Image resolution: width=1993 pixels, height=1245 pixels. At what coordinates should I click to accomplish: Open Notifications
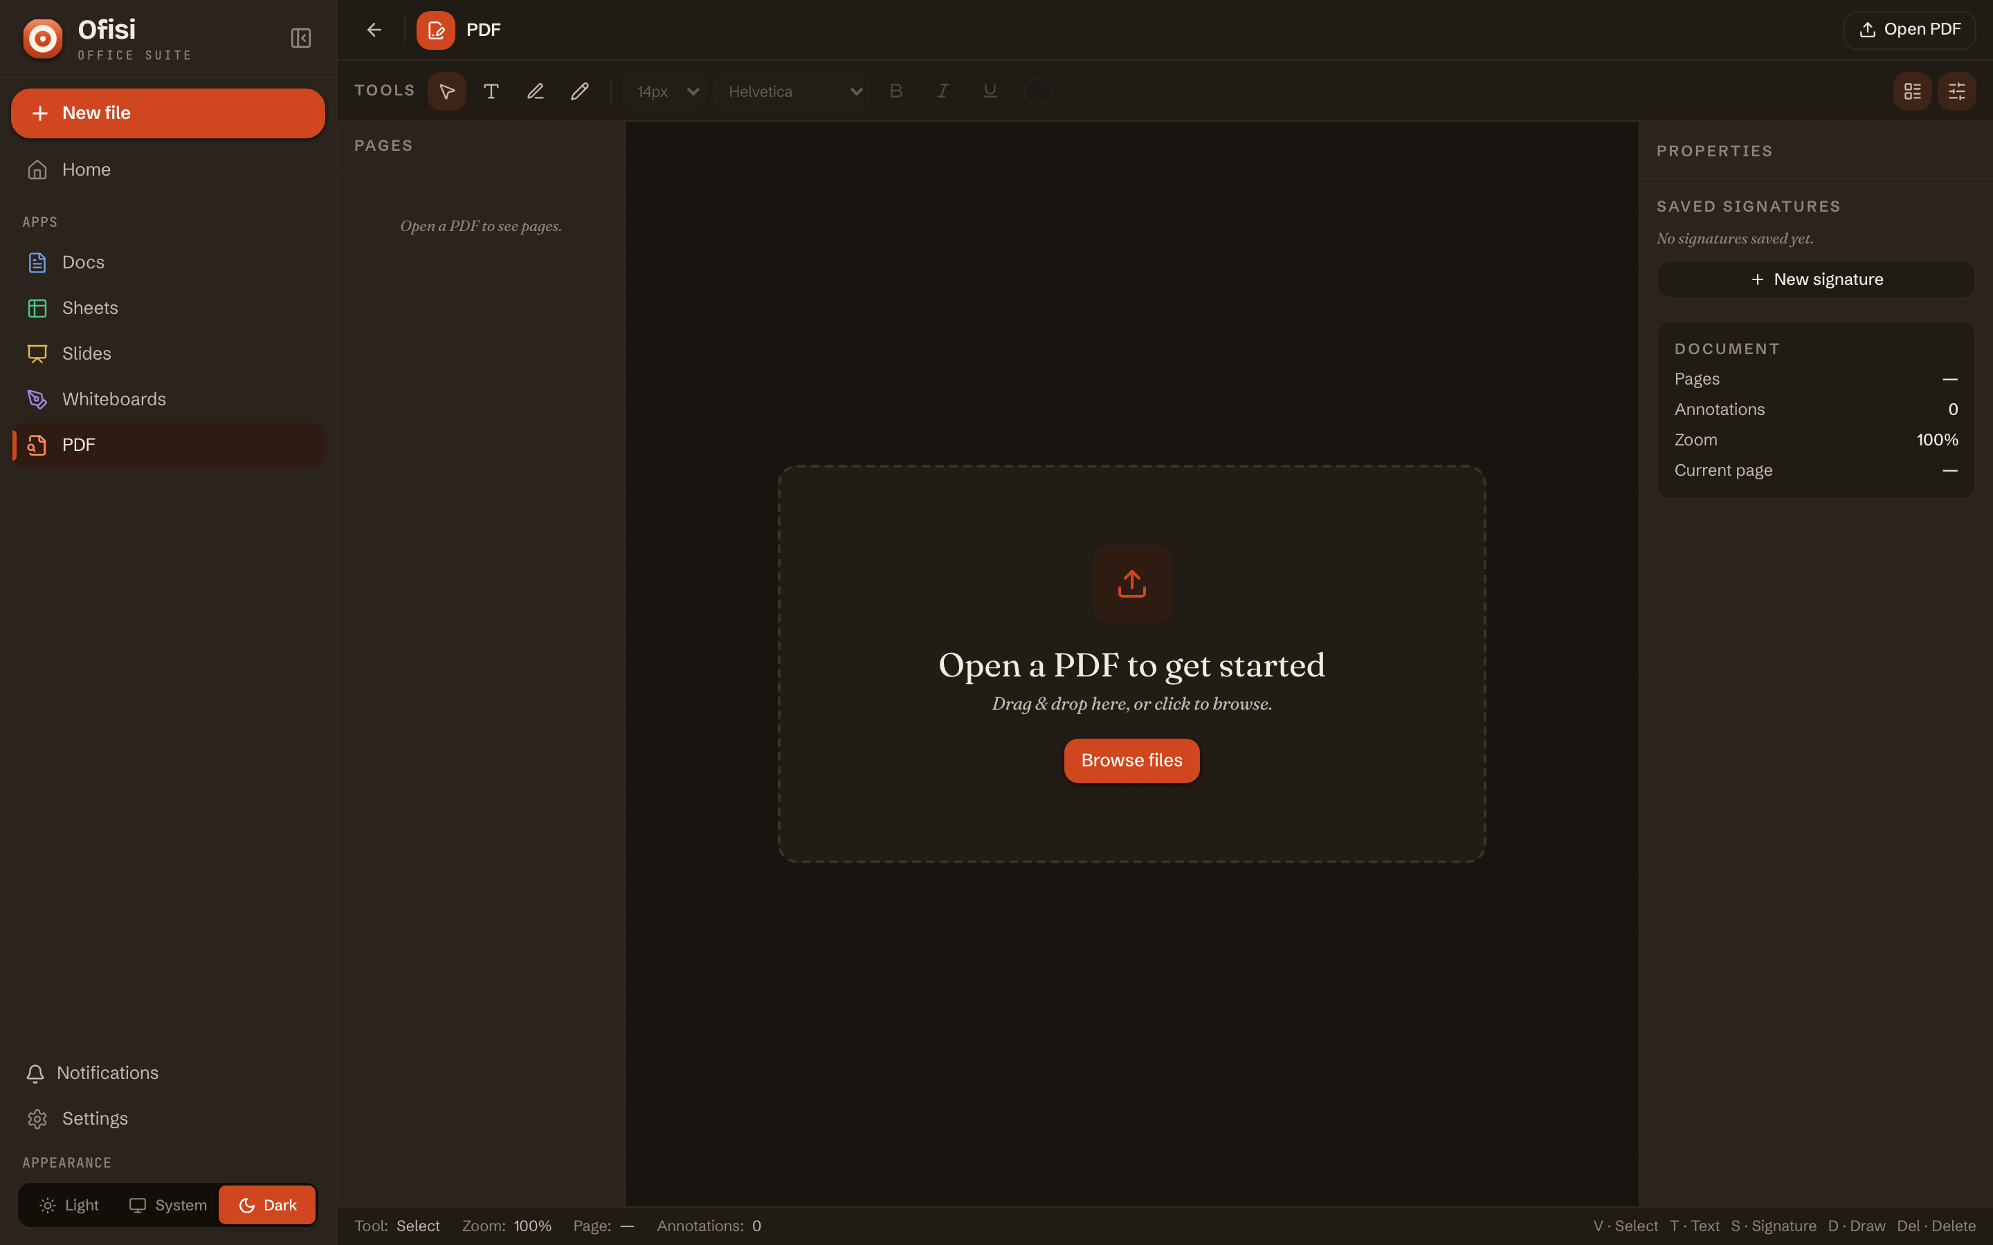point(168,1073)
